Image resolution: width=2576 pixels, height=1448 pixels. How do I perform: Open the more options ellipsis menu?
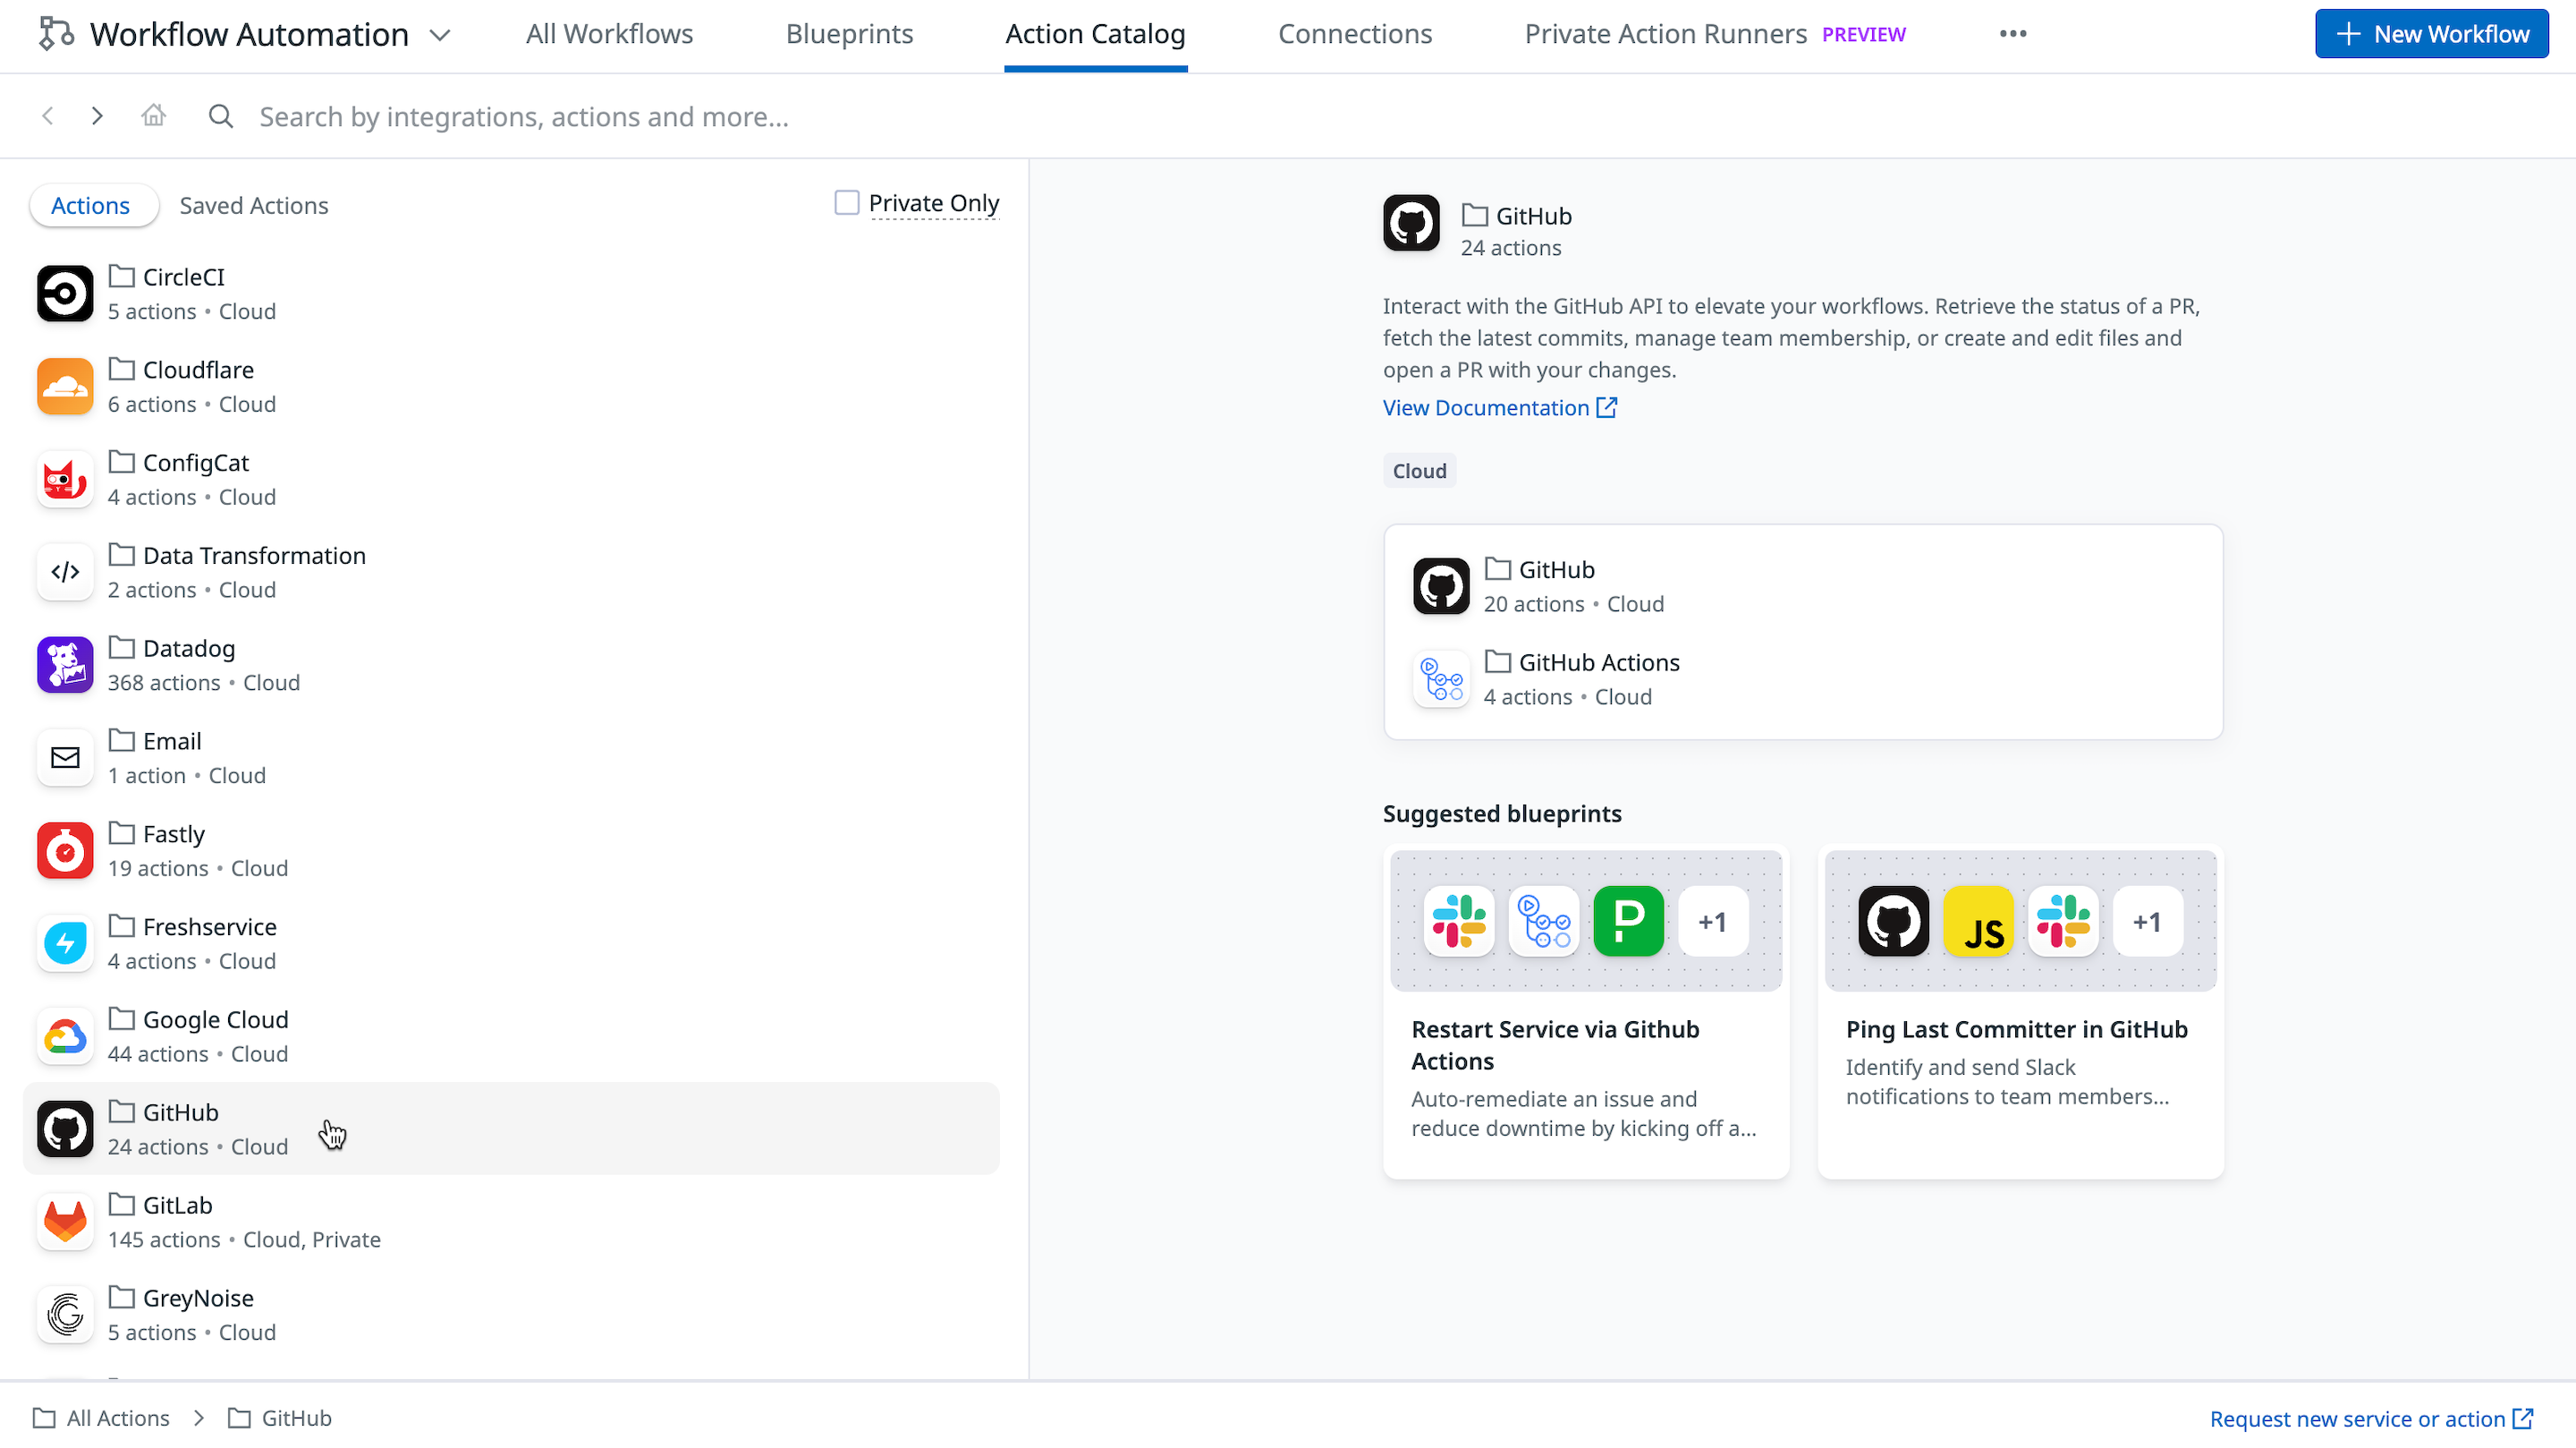(x=2012, y=34)
